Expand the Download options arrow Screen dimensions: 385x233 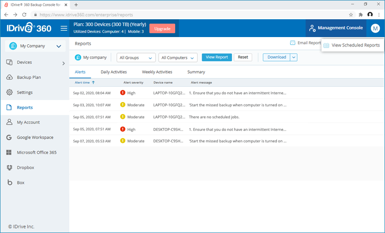pos(294,57)
